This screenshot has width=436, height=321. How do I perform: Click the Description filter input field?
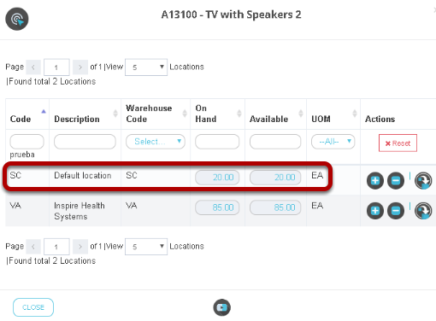point(85,142)
